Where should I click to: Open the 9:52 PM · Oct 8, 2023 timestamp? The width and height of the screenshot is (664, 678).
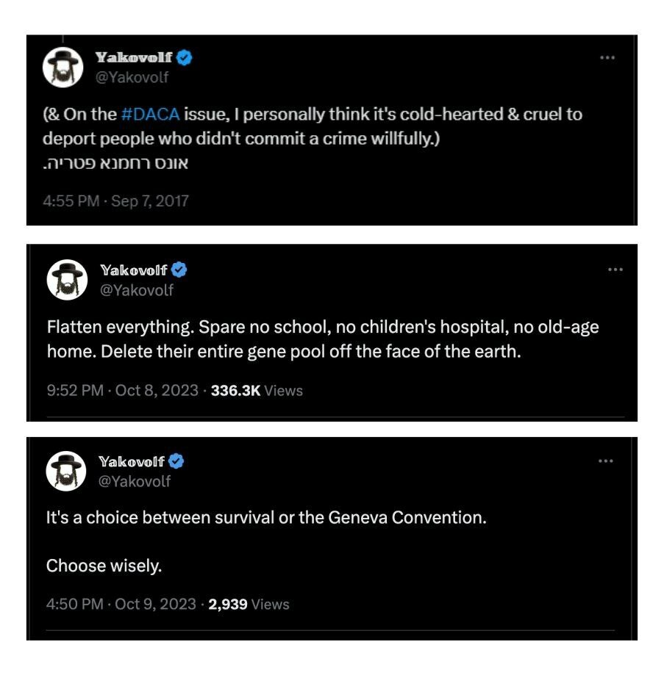122,391
